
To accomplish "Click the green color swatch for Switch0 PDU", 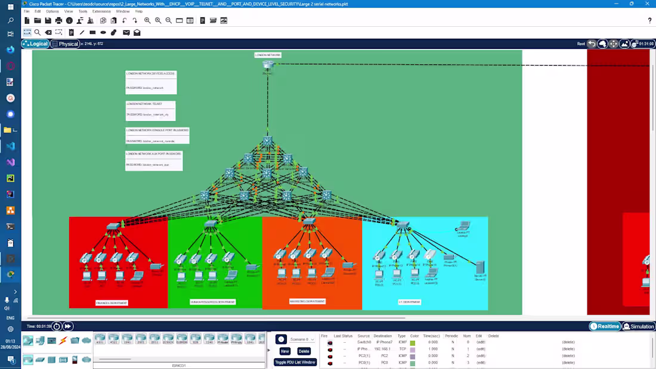I will pos(414,342).
